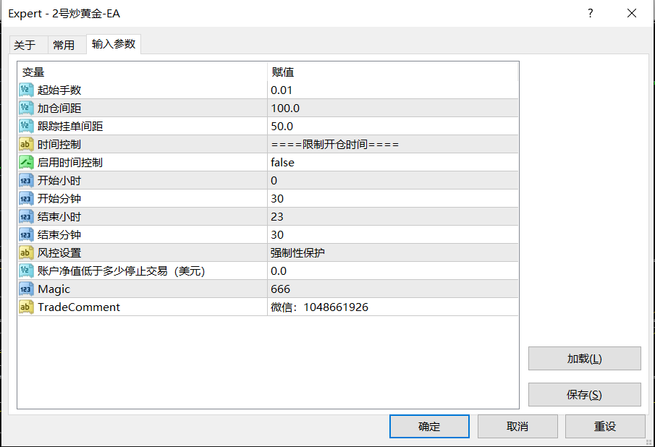Select the TradeComment value field
The width and height of the screenshot is (655, 447).
(x=319, y=307)
